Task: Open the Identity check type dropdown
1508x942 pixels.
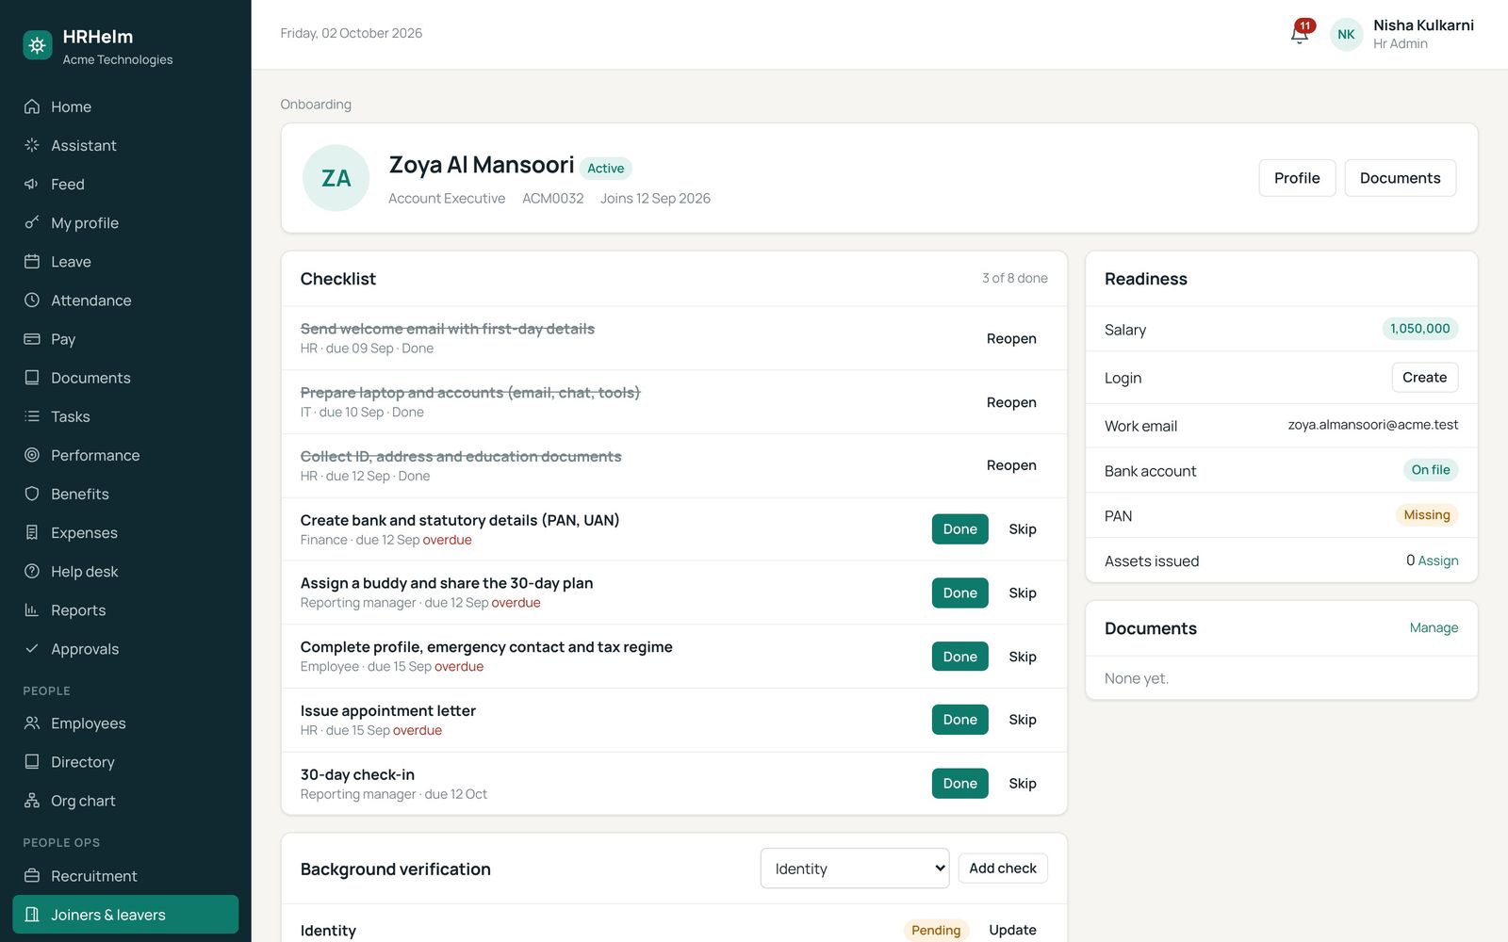Action: (855, 869)
